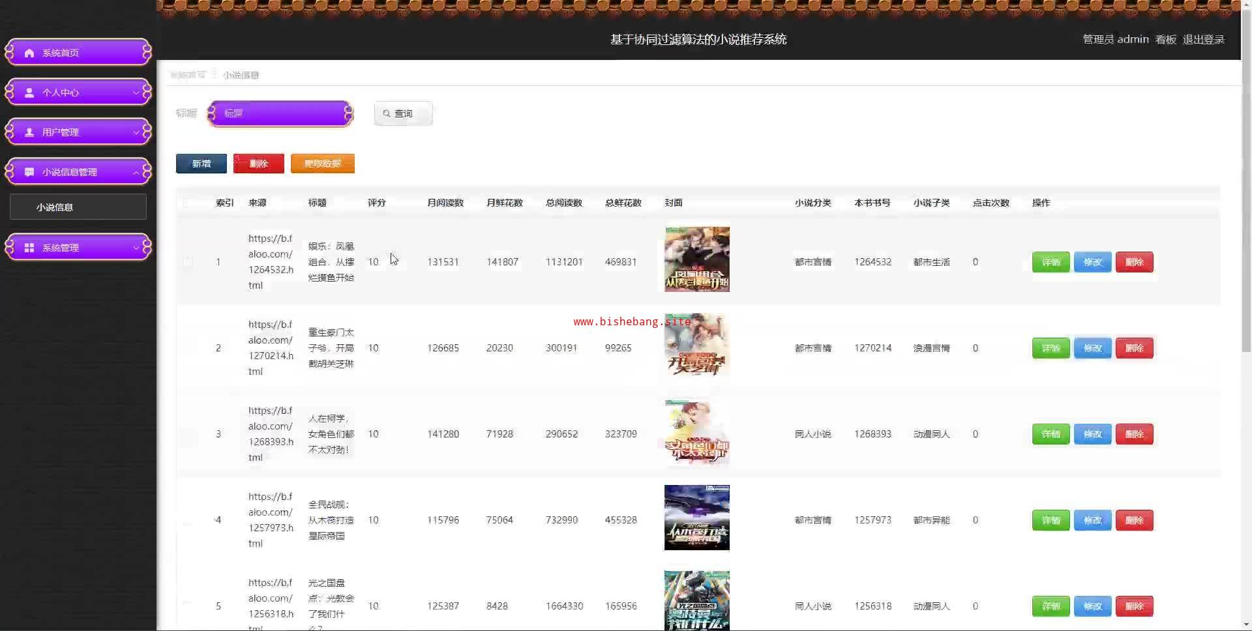Screen dimensions: 1252x631
Task: Click the home icon beside 系统首页
Action: [29, 53]
